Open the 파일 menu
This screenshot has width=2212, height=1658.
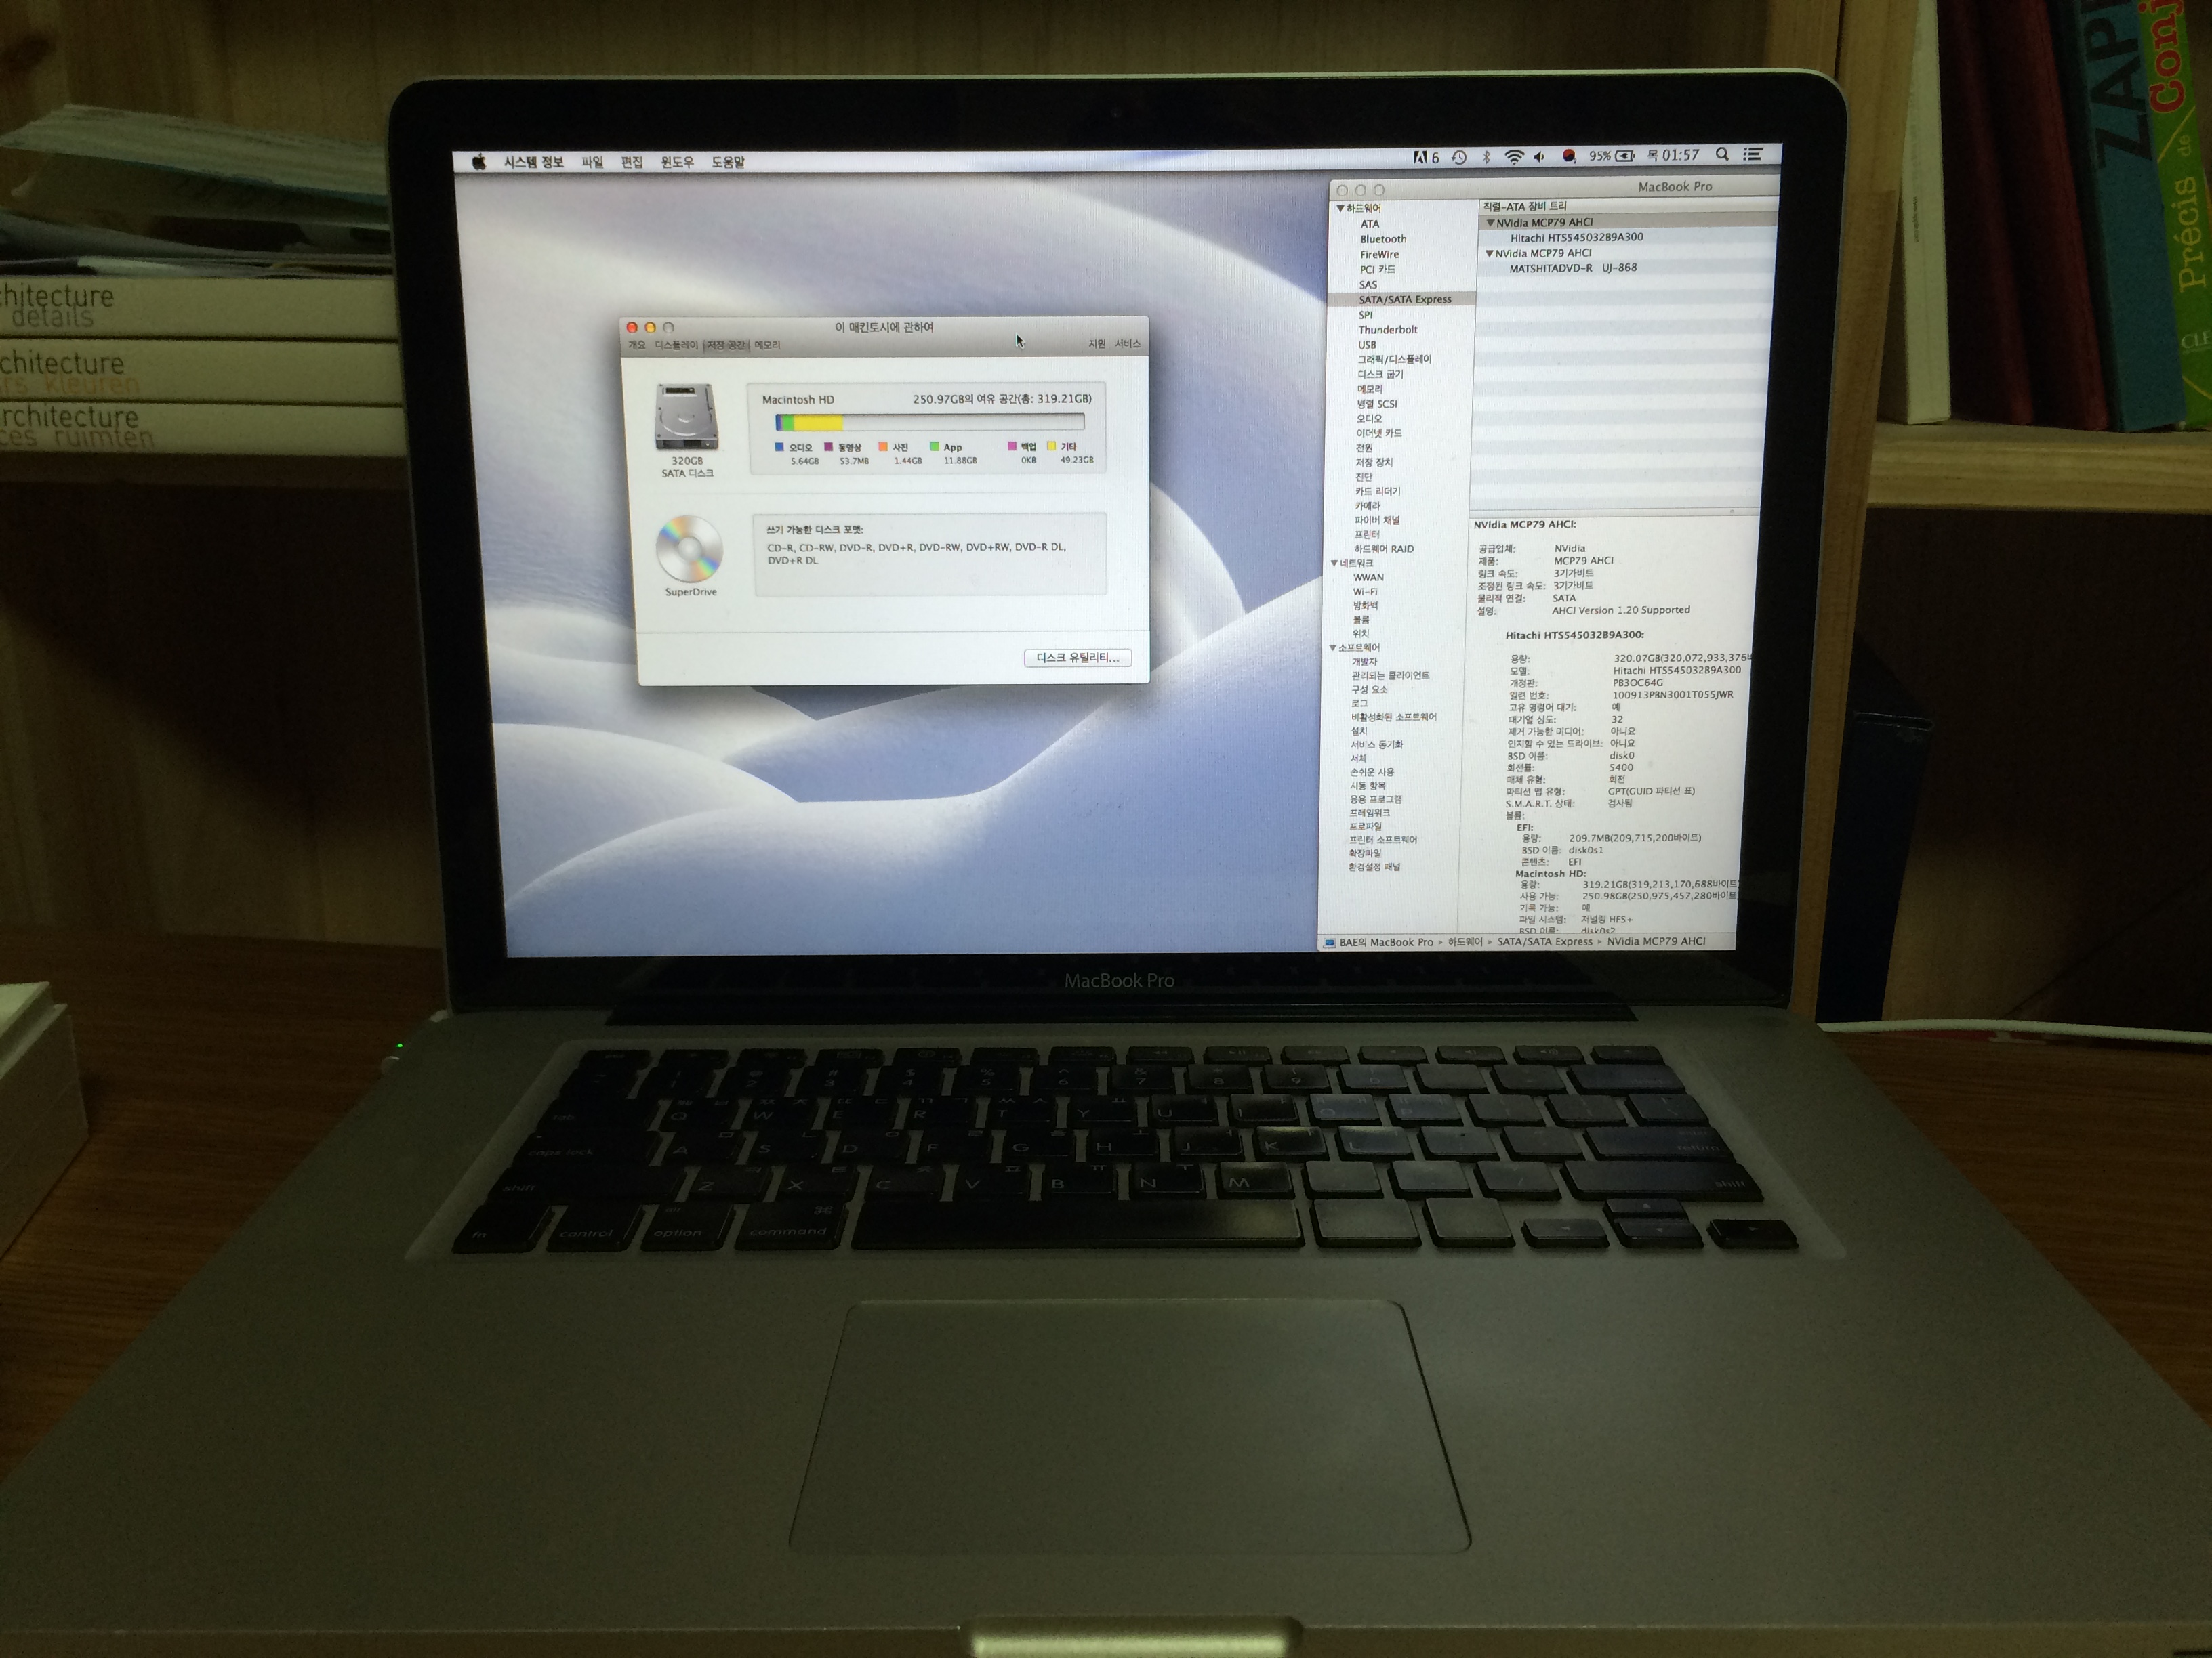(x=592, y=162)
